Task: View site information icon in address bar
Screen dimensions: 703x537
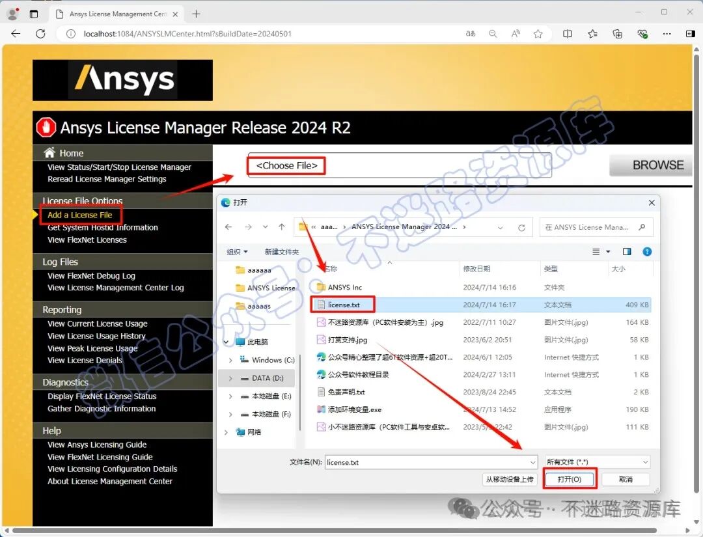Action: (71, 34)
